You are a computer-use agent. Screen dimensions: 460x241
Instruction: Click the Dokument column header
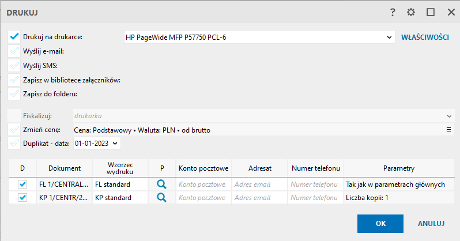[x=64, y=168]
